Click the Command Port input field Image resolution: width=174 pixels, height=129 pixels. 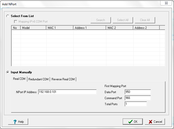pos(138,98)
